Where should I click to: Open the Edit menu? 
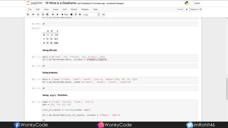click(x=38, y=9)
